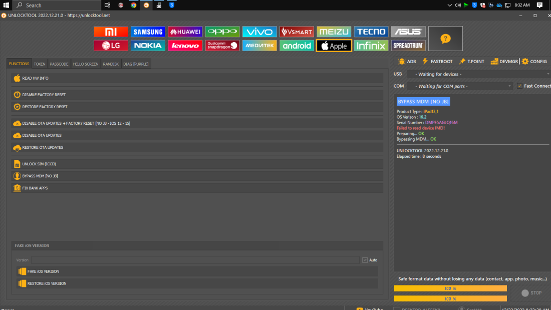Select the Huawei brand icon
This screenshot has width=551, height=310.
click(185, 32)
